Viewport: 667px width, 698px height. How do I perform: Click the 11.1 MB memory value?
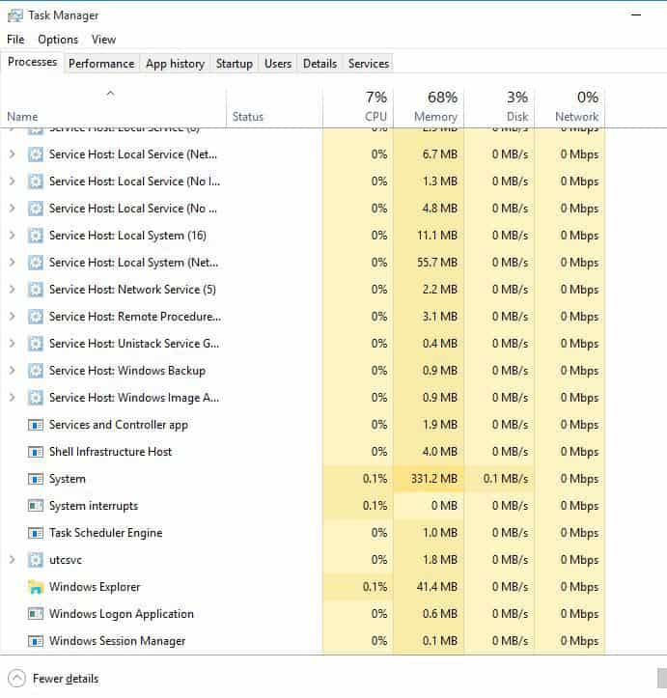coord(437,236)
